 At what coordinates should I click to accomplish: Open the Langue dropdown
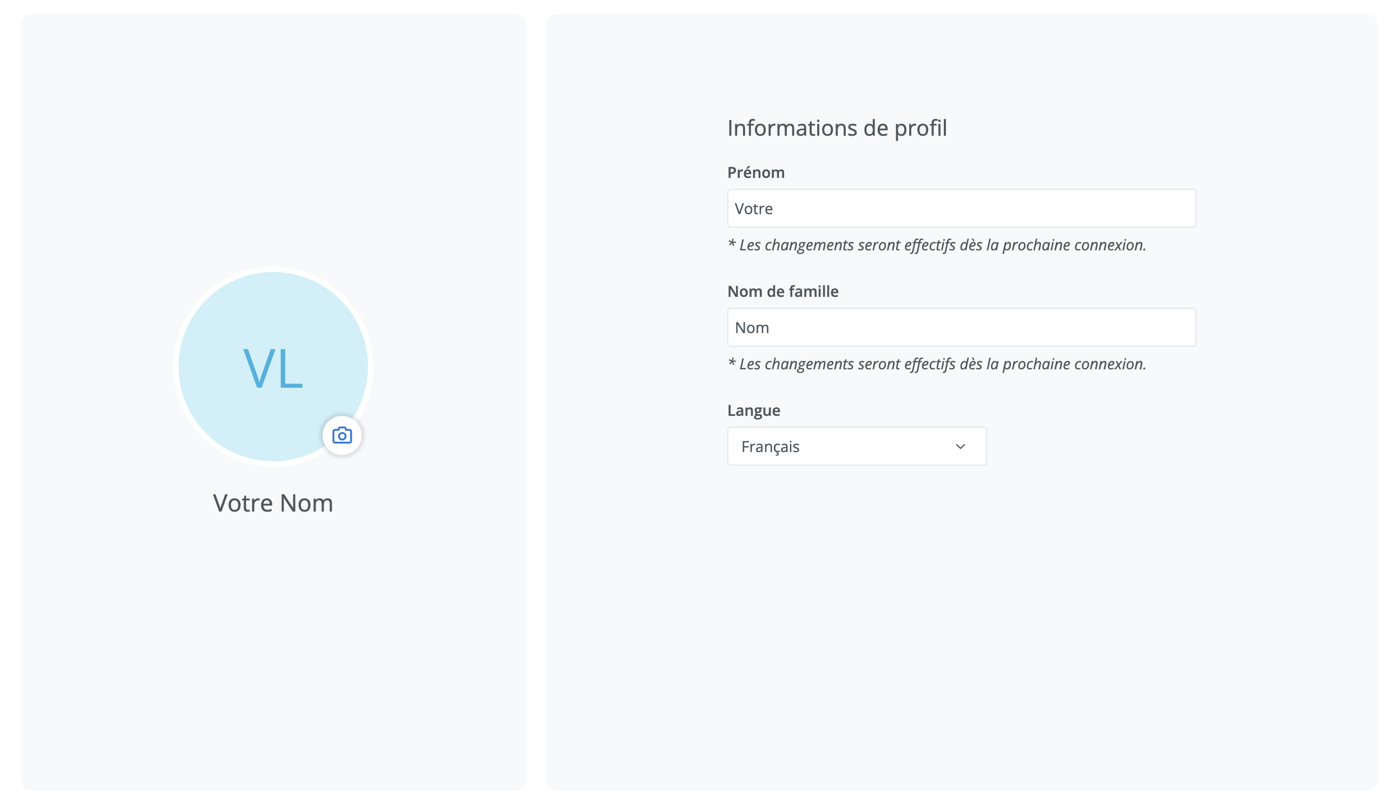pos(856,446)
